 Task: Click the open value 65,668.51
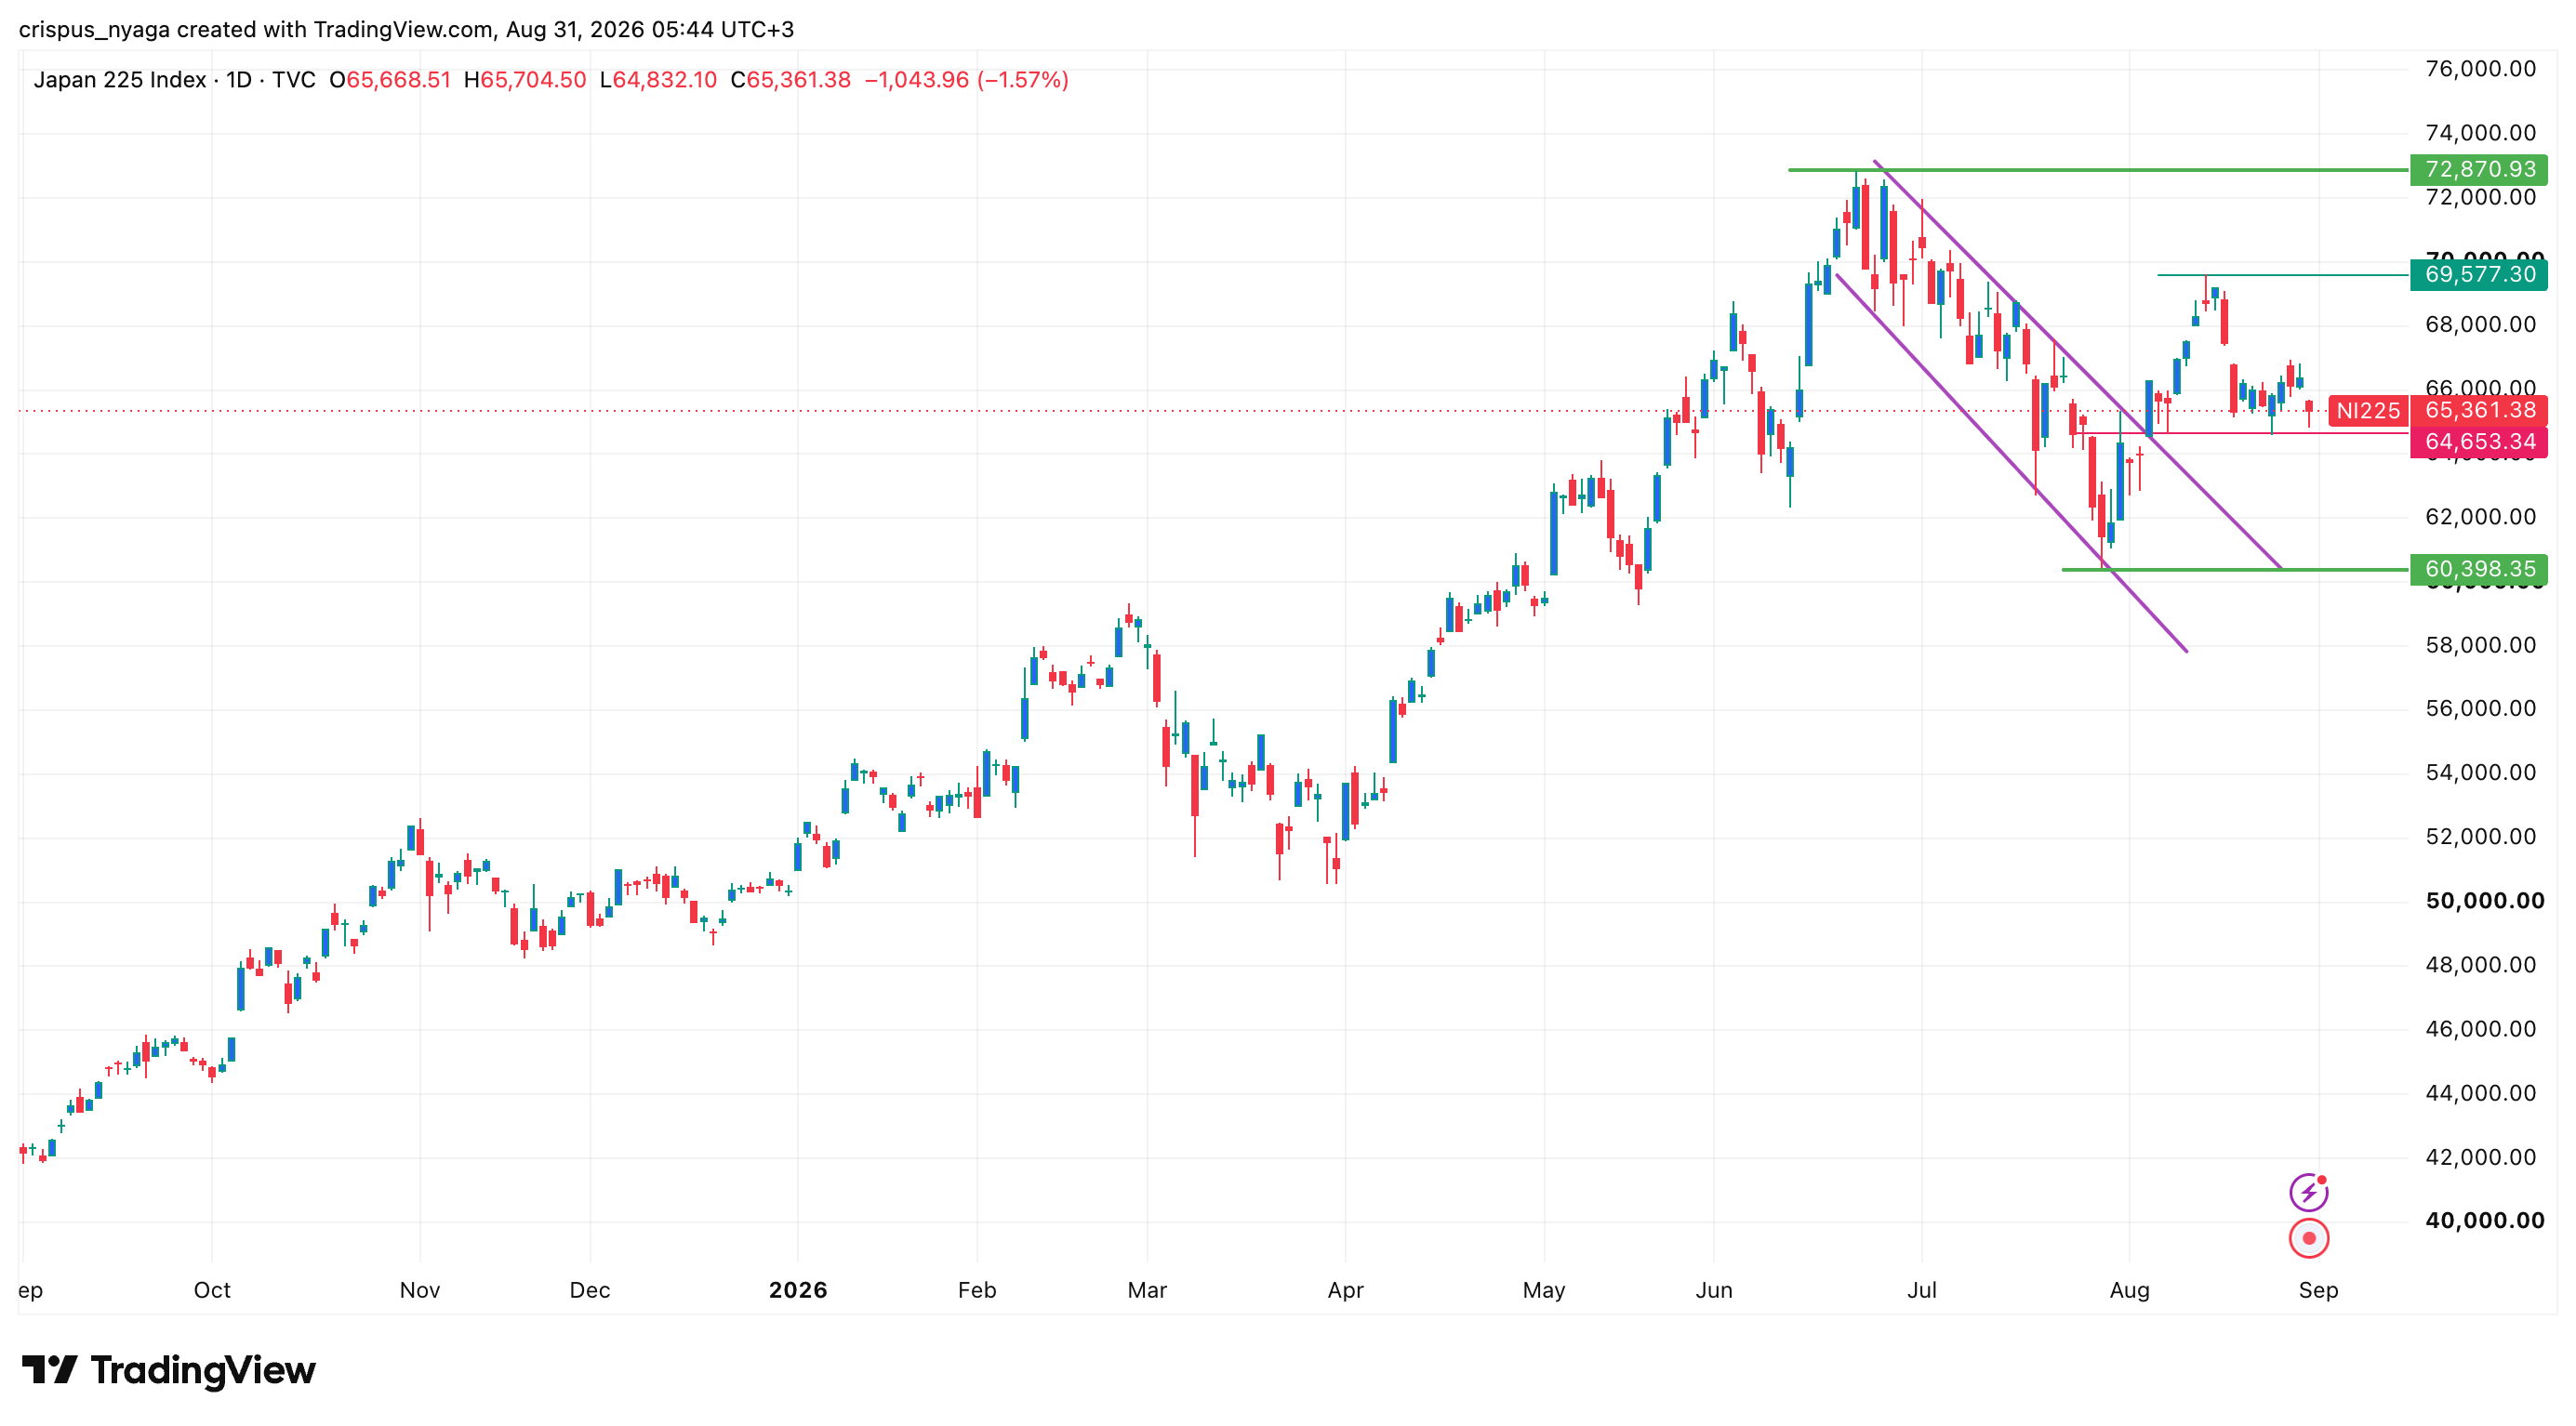[x=398, y=80]
